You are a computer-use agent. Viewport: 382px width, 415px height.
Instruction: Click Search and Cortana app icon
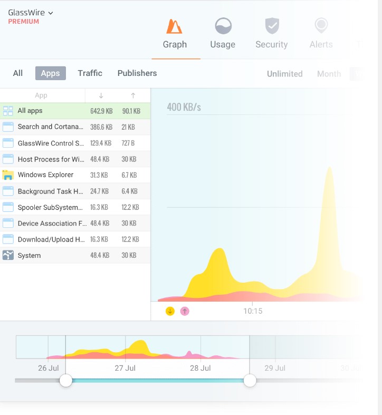click(8, 127)
